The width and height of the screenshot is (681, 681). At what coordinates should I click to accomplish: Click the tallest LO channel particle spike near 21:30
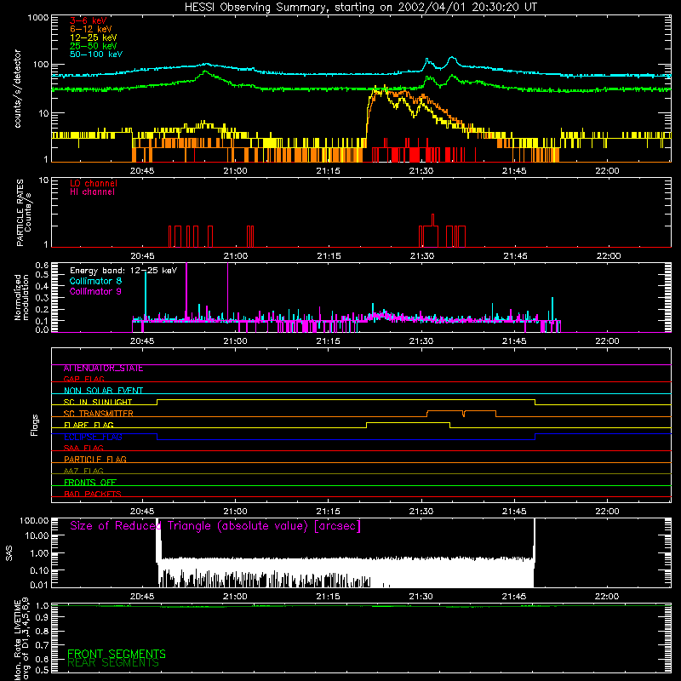tap(432, 220)
